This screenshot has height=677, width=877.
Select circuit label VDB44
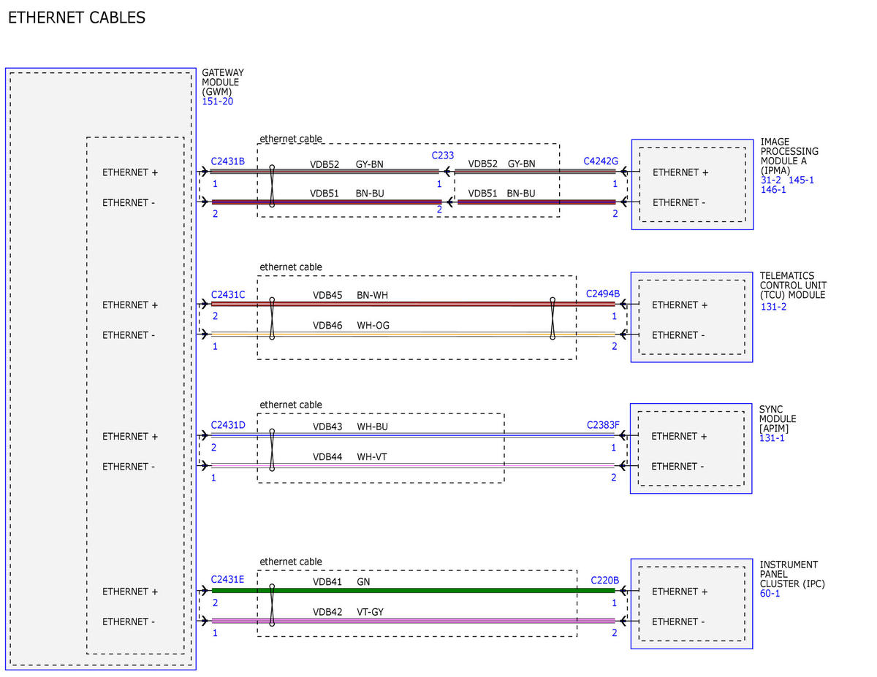327,456
